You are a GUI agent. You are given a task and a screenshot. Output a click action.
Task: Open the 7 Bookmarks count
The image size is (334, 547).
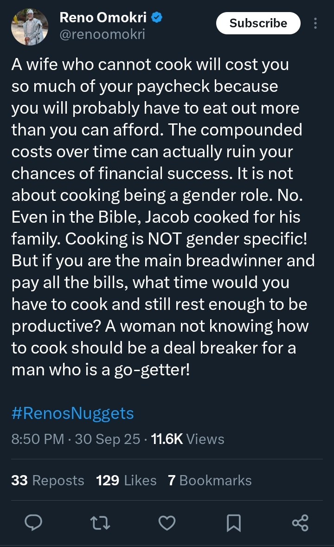coord(210,480)
